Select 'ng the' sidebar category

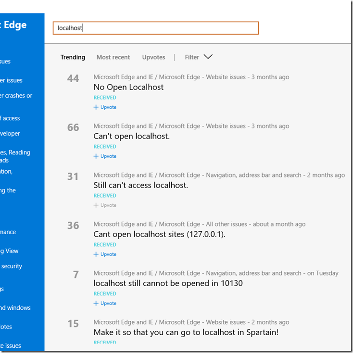click(8, 190)
